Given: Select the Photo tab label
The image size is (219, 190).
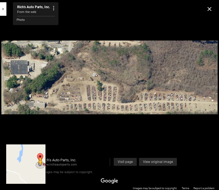Looking at the screenshot, I should click(x=21, y=20).
